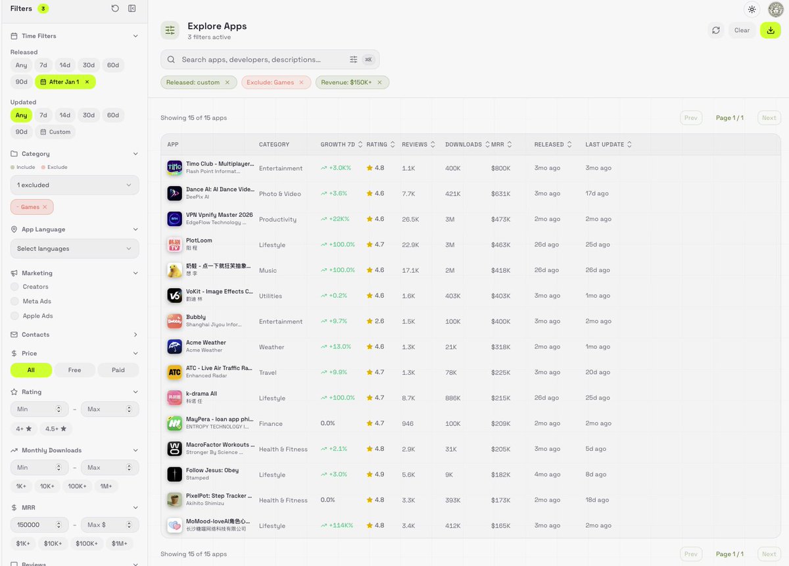Download results with the green export button

(771, 30)
